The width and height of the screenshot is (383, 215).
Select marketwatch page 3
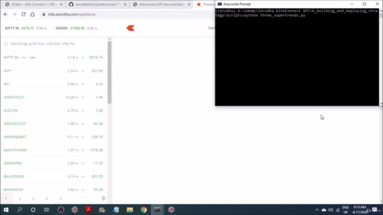pyautogui.click(x=34, y=198)
